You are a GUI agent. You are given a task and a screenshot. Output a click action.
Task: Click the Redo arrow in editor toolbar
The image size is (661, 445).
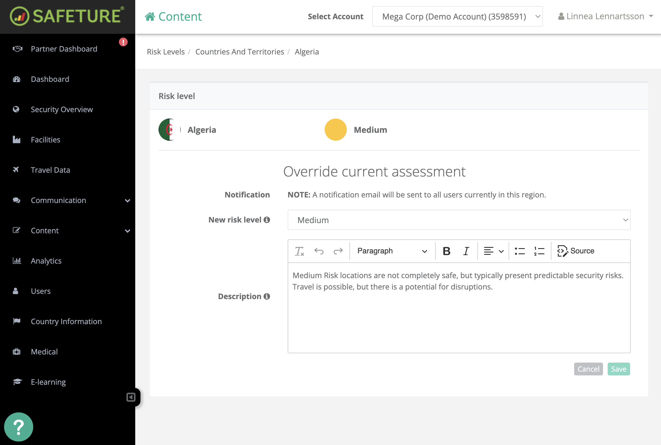coord(338,251)
